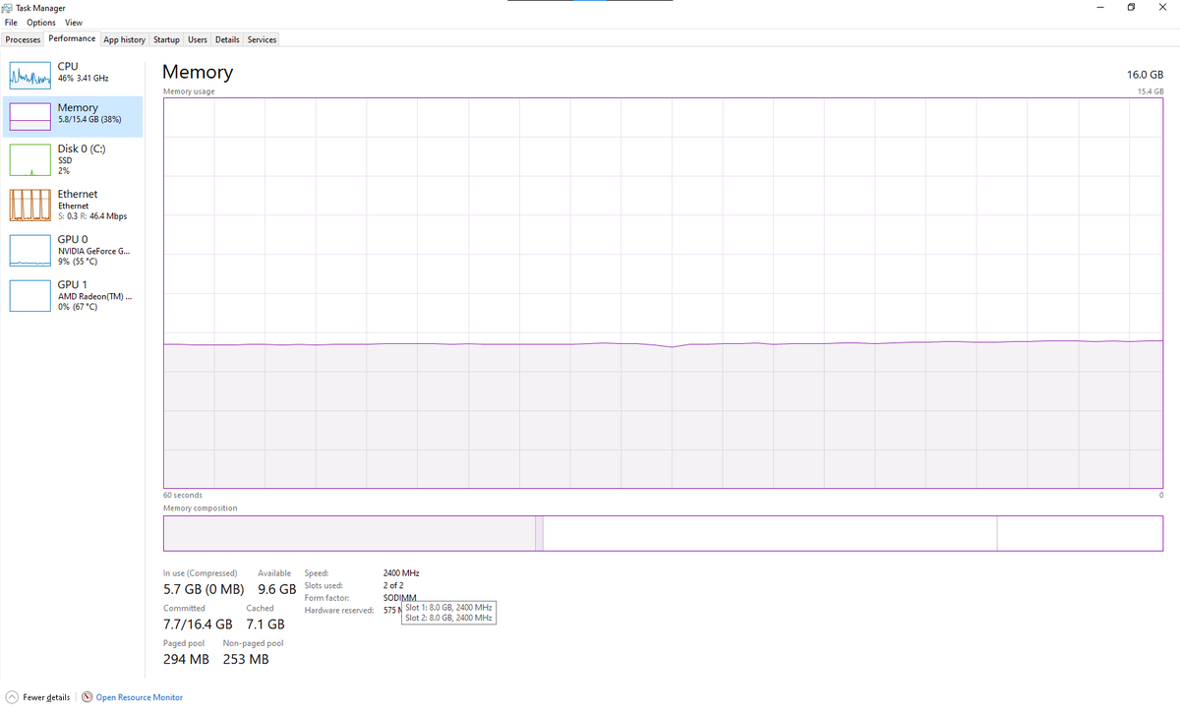Restore down the Task Manager window
1180x714 pixels.
pyautogui.click(x=1131, y=7)
